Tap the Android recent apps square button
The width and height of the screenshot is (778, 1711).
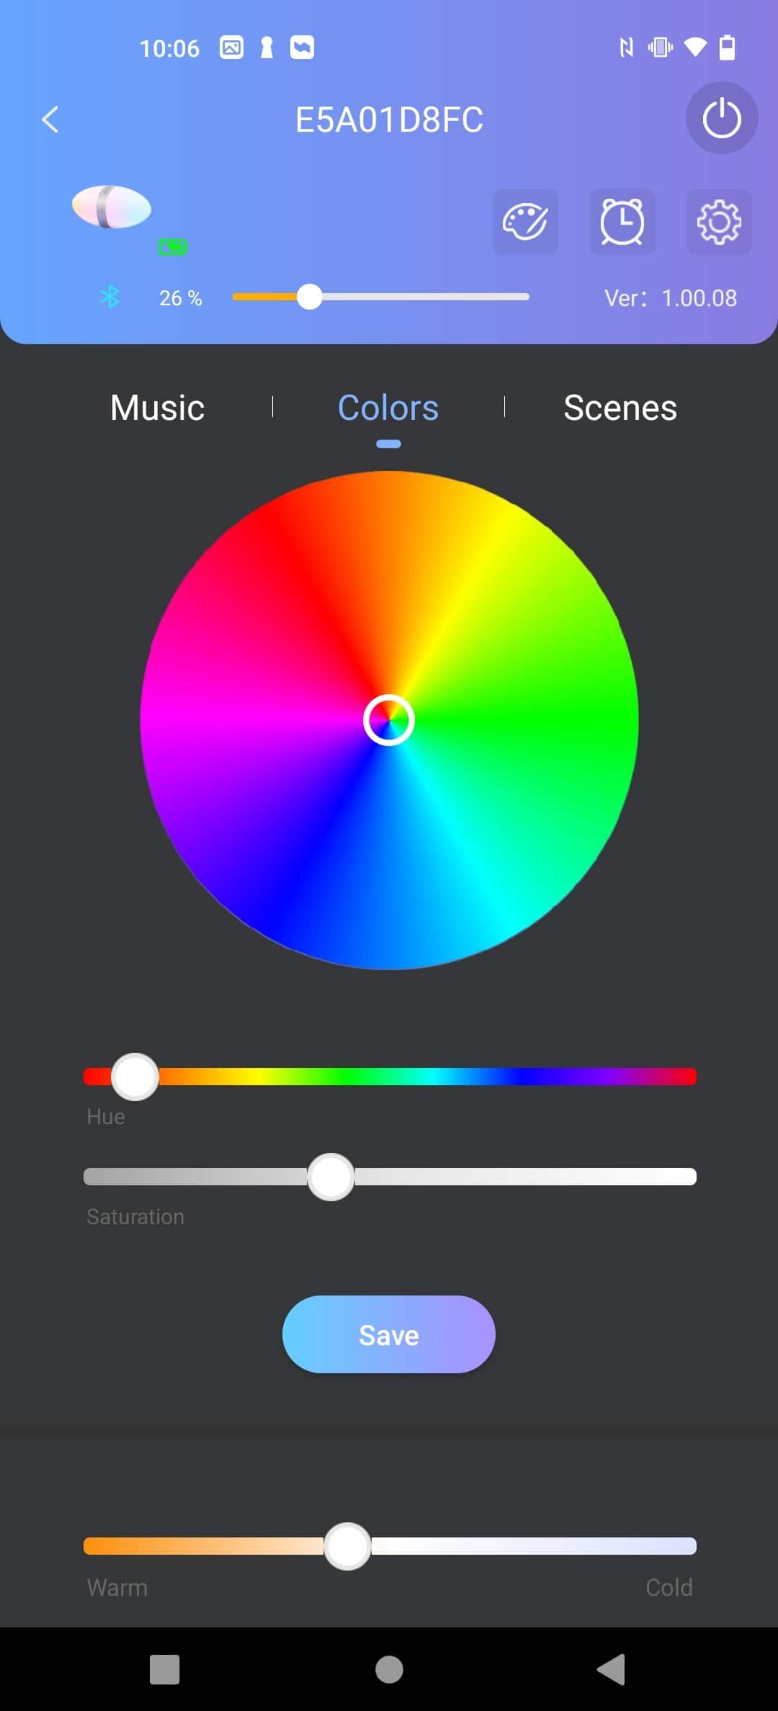click(x=164, y=1669)
